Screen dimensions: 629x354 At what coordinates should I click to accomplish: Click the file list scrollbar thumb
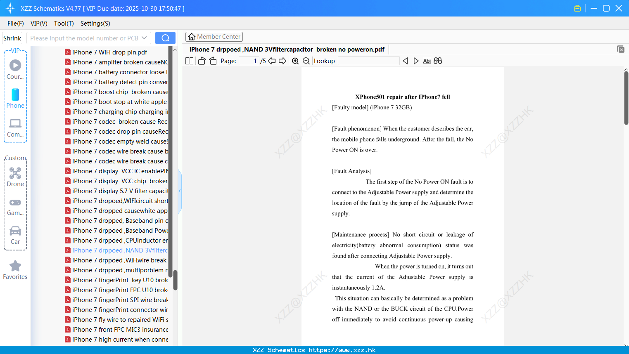pyautogui.click(x=175, y=280)
